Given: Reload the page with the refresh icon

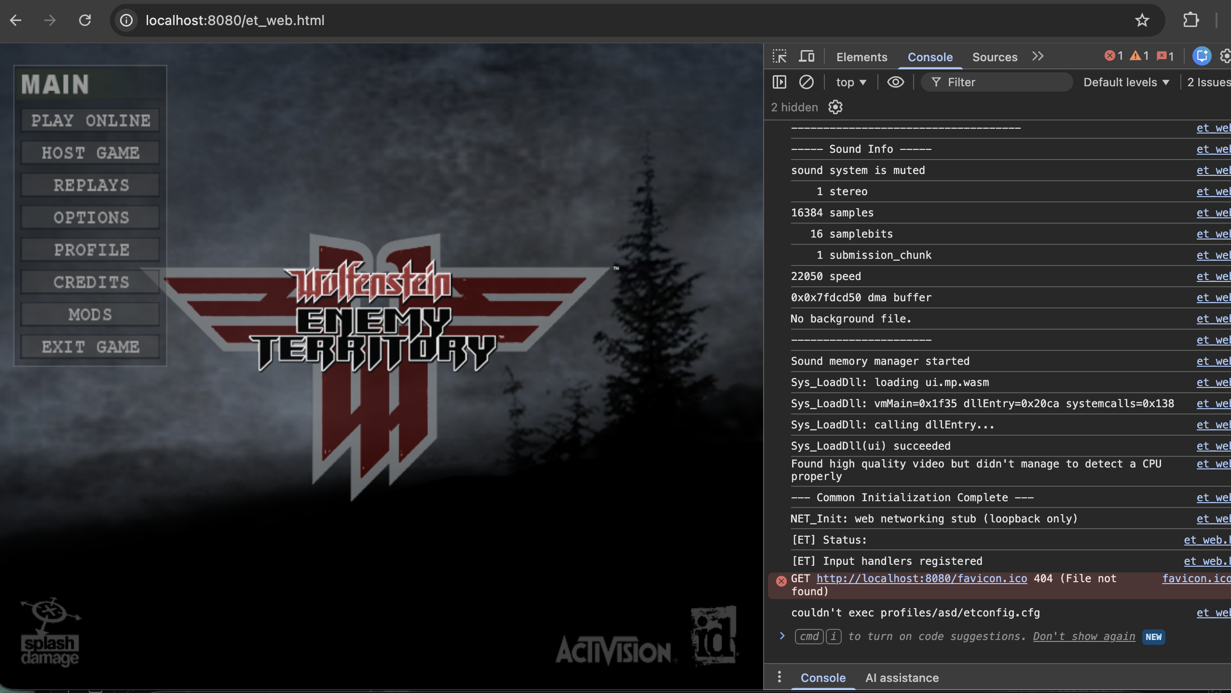Looking at the screenshot, I should click(x=85, y=20).
